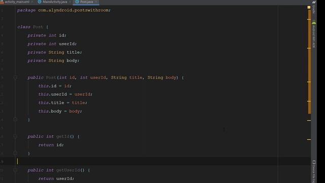Click the yellow inspection warning indicator

pos(309,7)
